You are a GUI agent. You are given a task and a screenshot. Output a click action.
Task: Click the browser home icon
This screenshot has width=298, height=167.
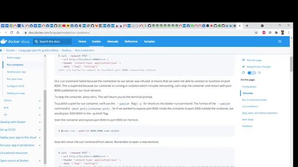coord(18,32)
